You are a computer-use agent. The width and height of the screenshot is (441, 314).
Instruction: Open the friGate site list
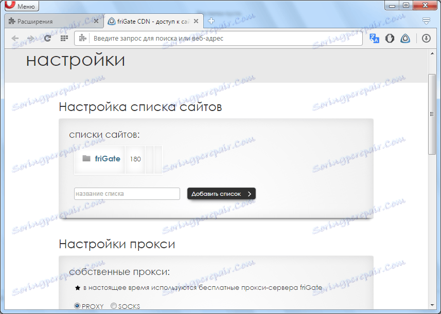click(108, 159)
